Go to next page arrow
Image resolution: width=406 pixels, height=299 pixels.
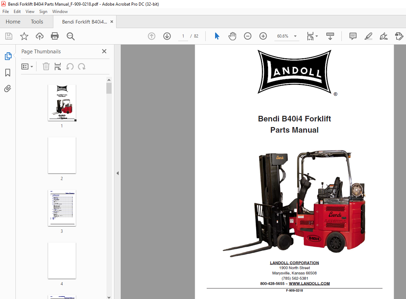pyautogui.click(x=167, y=36)
